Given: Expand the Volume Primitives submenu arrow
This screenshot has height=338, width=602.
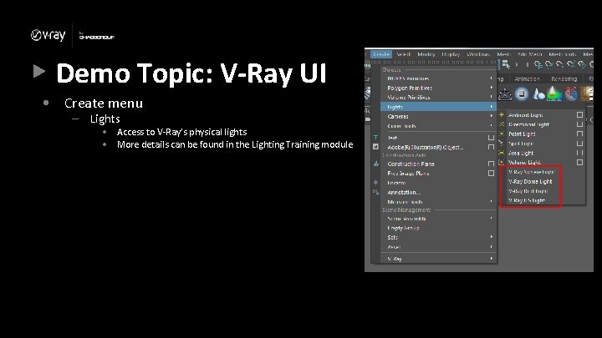Looking at the screenshot, I should click(492, 98).
